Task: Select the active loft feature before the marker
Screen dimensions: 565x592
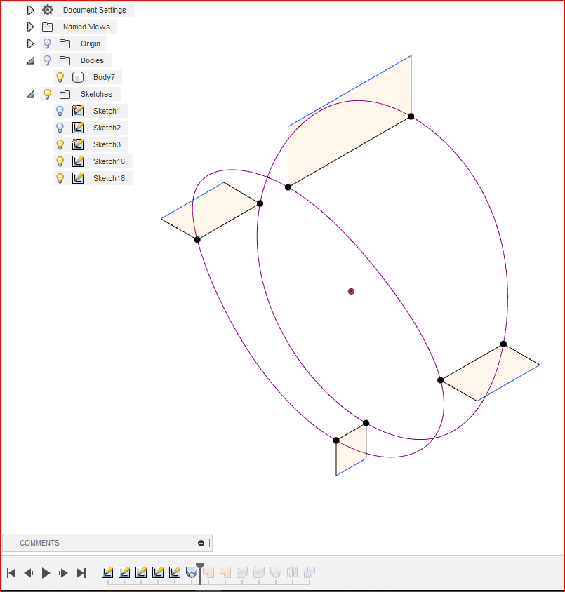Action: tap(192, 572)
